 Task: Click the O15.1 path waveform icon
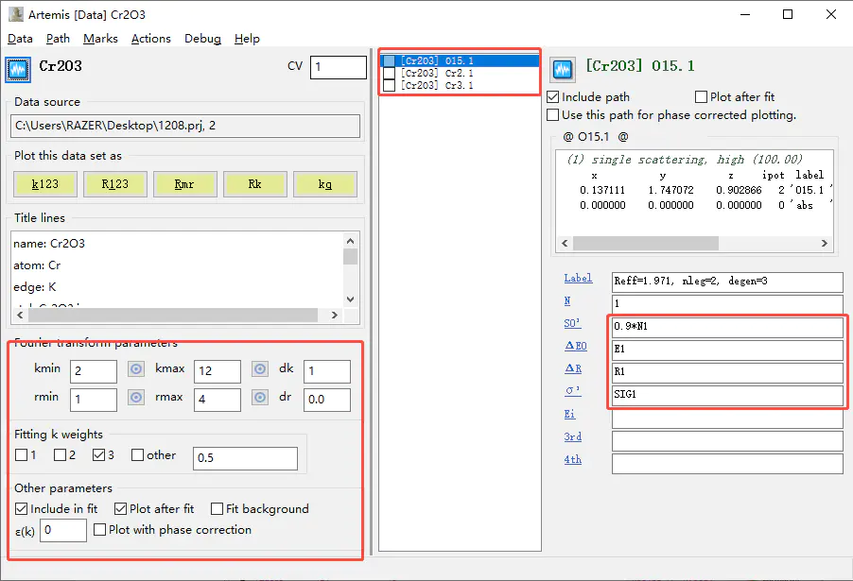[562, 70]
